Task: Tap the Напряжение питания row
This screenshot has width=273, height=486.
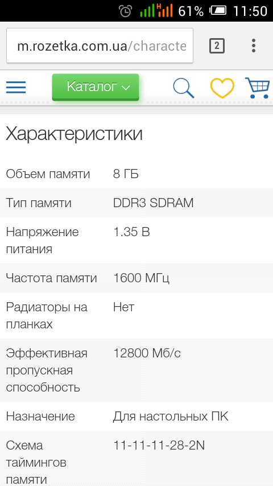Action: point(136,241)
